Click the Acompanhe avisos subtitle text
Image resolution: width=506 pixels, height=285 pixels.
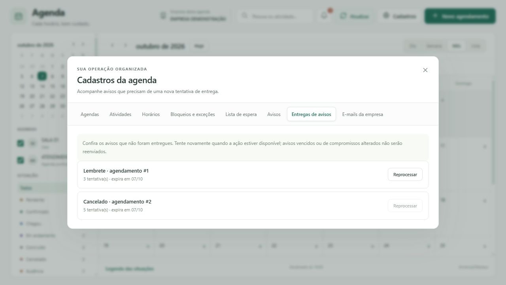pyautogui.click(x=148, y=91)
